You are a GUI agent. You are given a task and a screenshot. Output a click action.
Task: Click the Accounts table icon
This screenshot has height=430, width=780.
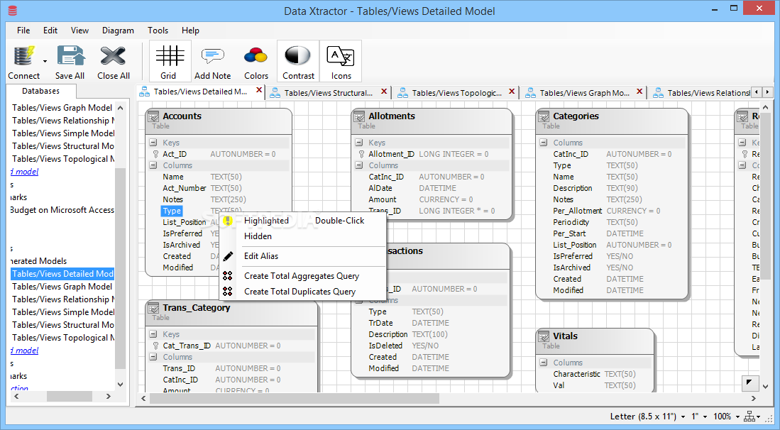coord(154,116)
